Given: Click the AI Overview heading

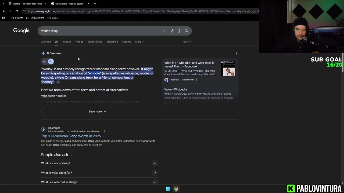Looking at the screenshot, I should pyautogui.click(x=53, y=53).
